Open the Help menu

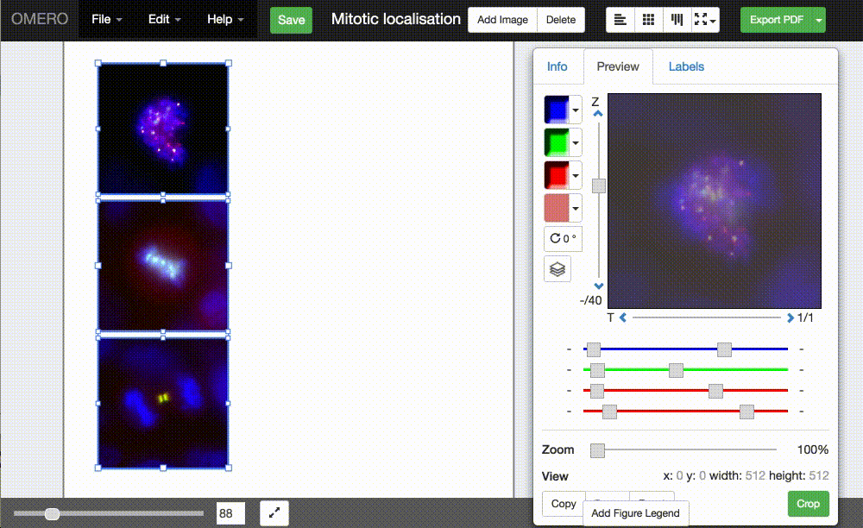pyautogui.click(x=225, y=19)
